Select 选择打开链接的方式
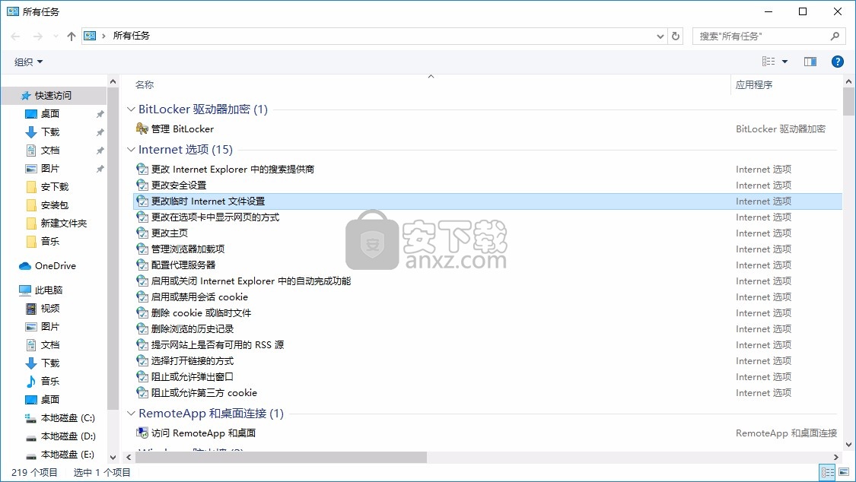The image size is (856, 482). tap(193, 361)
